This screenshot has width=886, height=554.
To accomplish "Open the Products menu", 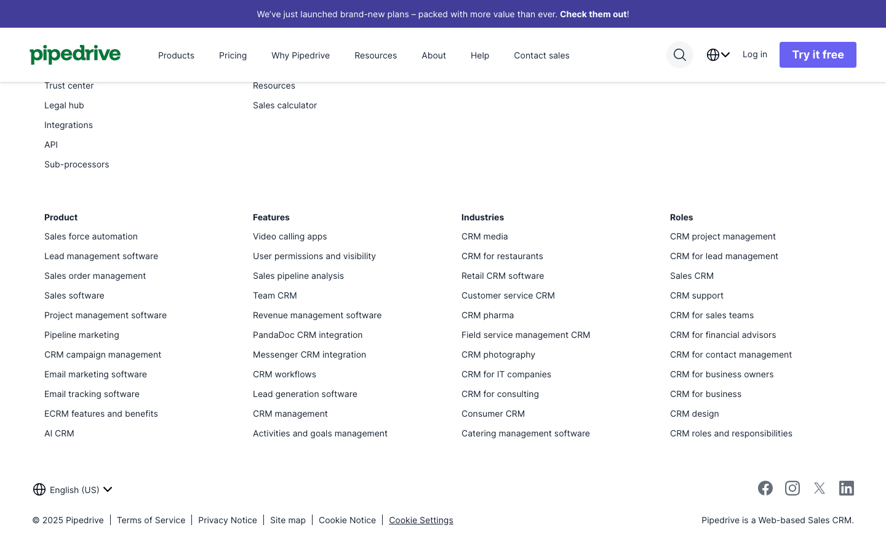I will [x=176, y=55].
